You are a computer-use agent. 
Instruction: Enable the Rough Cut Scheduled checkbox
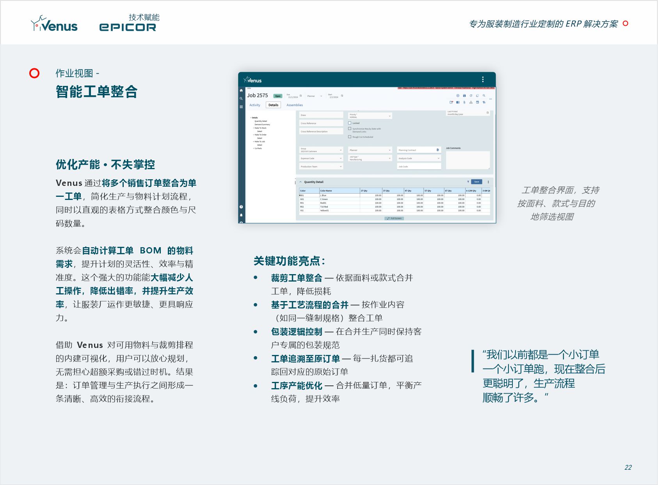(350, 137)
